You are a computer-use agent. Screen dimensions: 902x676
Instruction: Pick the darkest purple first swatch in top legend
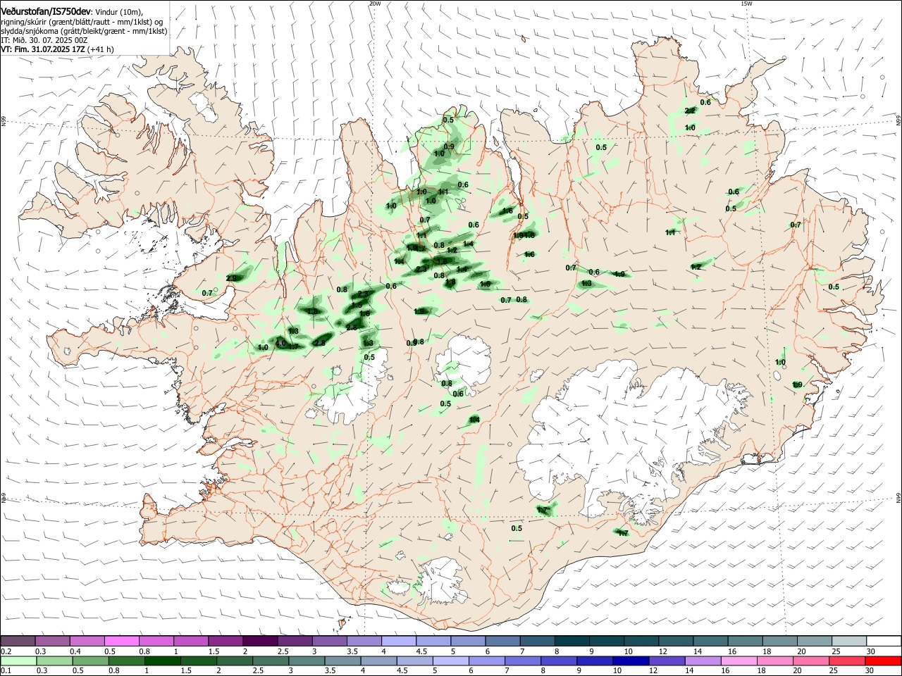tap(18, 641)
